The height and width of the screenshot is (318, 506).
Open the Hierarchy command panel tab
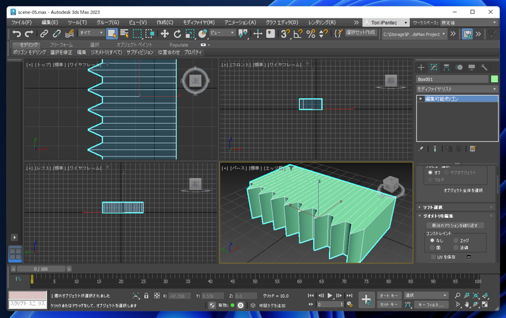[447, 67]
